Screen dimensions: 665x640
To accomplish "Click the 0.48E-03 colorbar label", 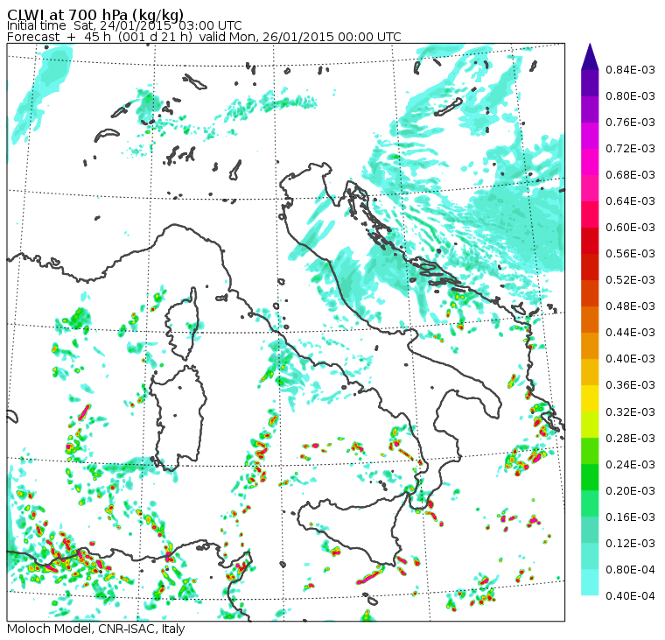I will point(630,306).
